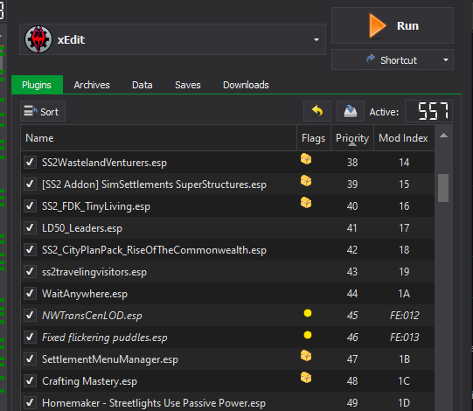Click the archive flag icon for Crafting Mastery.esp
Screen dimensions: 473x411
coord(306,378)
